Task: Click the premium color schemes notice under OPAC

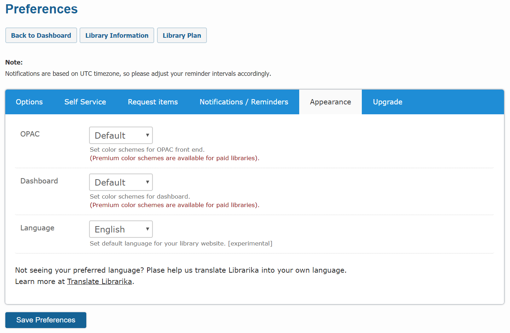Action: click(175, 158)
